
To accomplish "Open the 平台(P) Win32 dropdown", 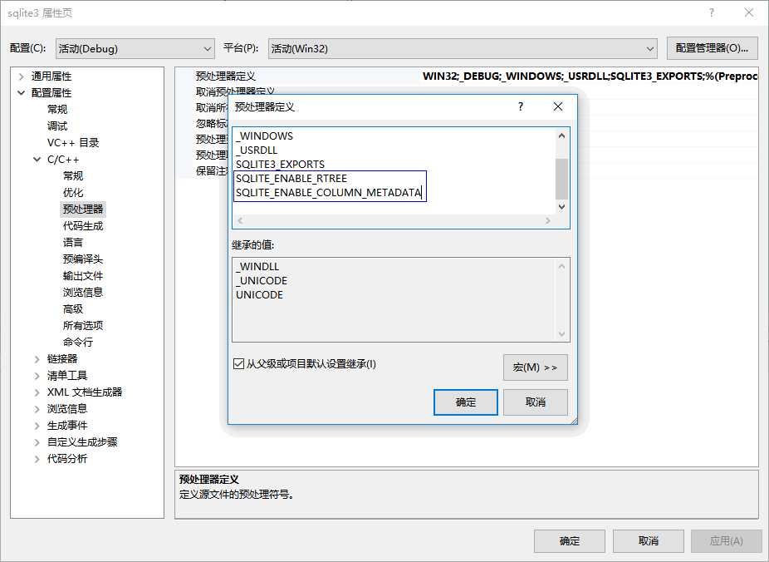I will tap(462, 48).
